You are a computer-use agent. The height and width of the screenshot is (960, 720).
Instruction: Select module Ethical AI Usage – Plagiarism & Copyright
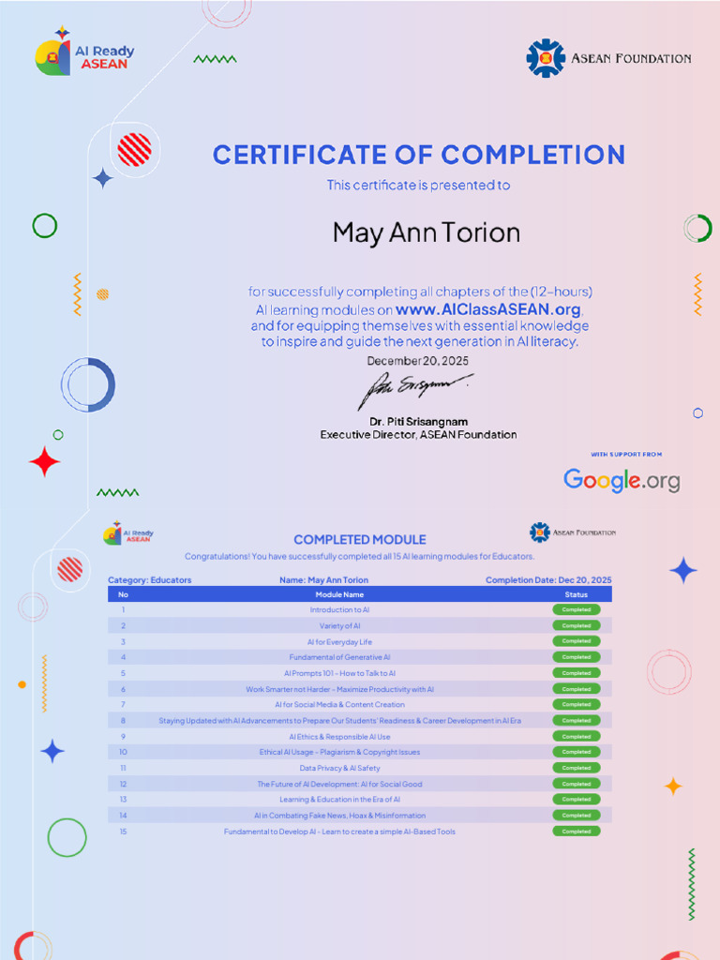pos(339,752)
